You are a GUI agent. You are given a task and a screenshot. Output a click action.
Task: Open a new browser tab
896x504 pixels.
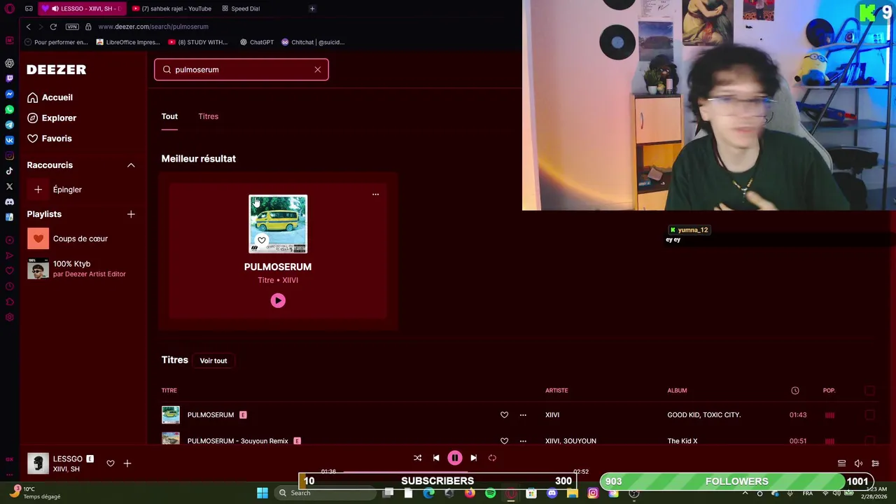click(x=312, y=8)
